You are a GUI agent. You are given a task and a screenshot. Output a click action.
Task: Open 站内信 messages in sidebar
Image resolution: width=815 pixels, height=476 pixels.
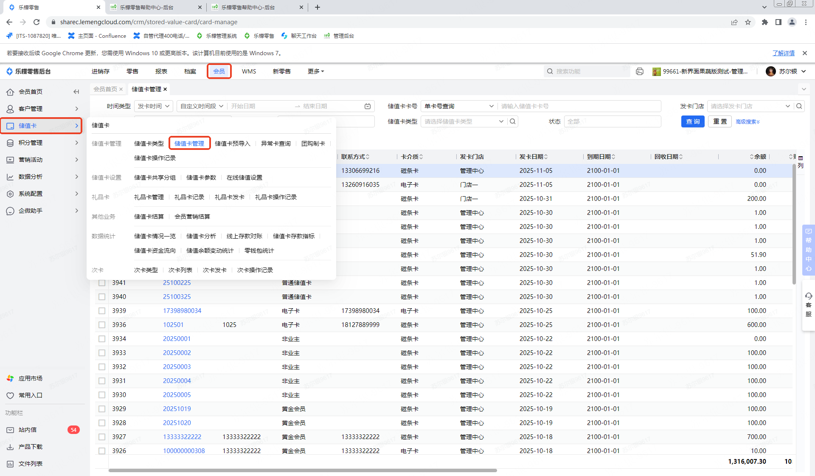28,430
